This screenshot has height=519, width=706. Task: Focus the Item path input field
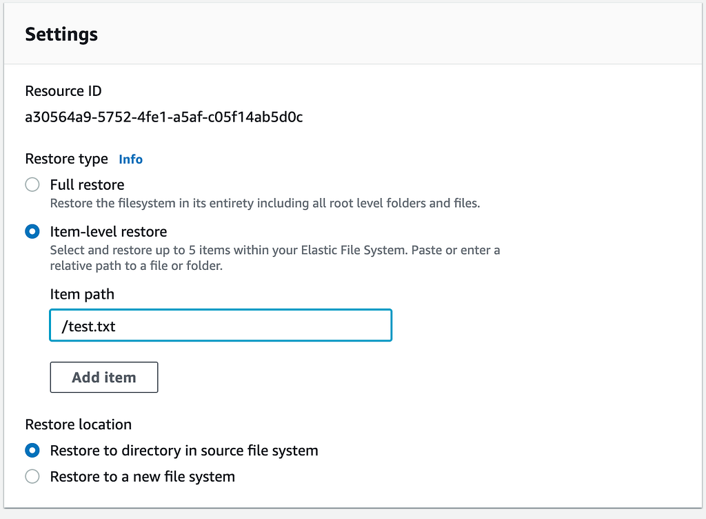221,325
